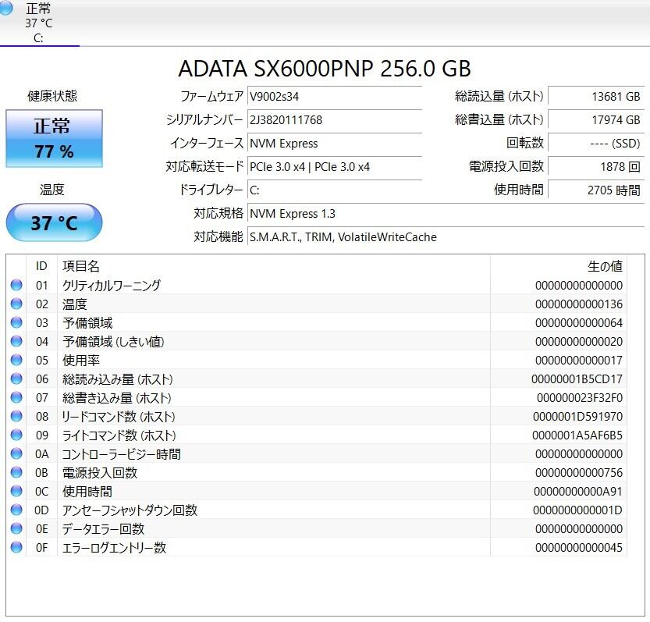Click the status icon beside 温度 attribute row
The image size is (650, 622).
point(16,304)
